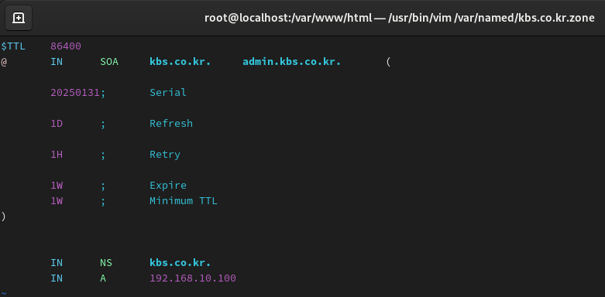Select IP address 192.168.10.100
Viewport: 605px width, 297px height.
[193, 278]
